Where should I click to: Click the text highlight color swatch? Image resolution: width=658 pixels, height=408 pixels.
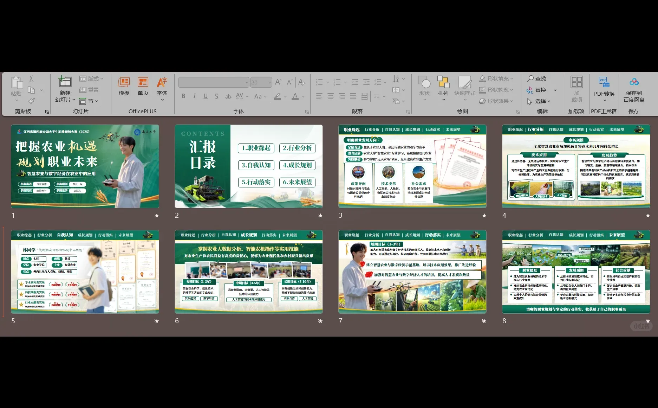pos(277,96)
